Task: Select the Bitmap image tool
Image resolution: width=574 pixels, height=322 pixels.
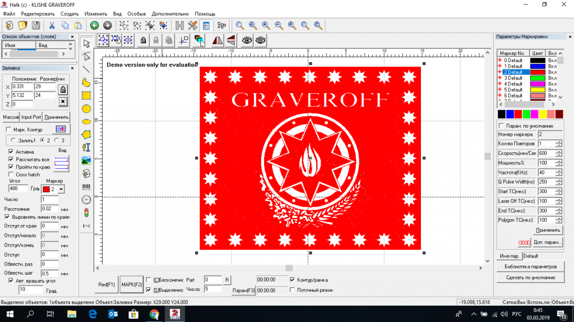Action: 87,160
